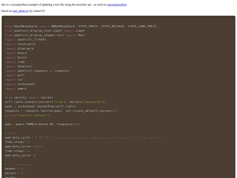The image size is (237, 178).
Task: Click the print('internet connect') line
Action: (x=27, y=115)
